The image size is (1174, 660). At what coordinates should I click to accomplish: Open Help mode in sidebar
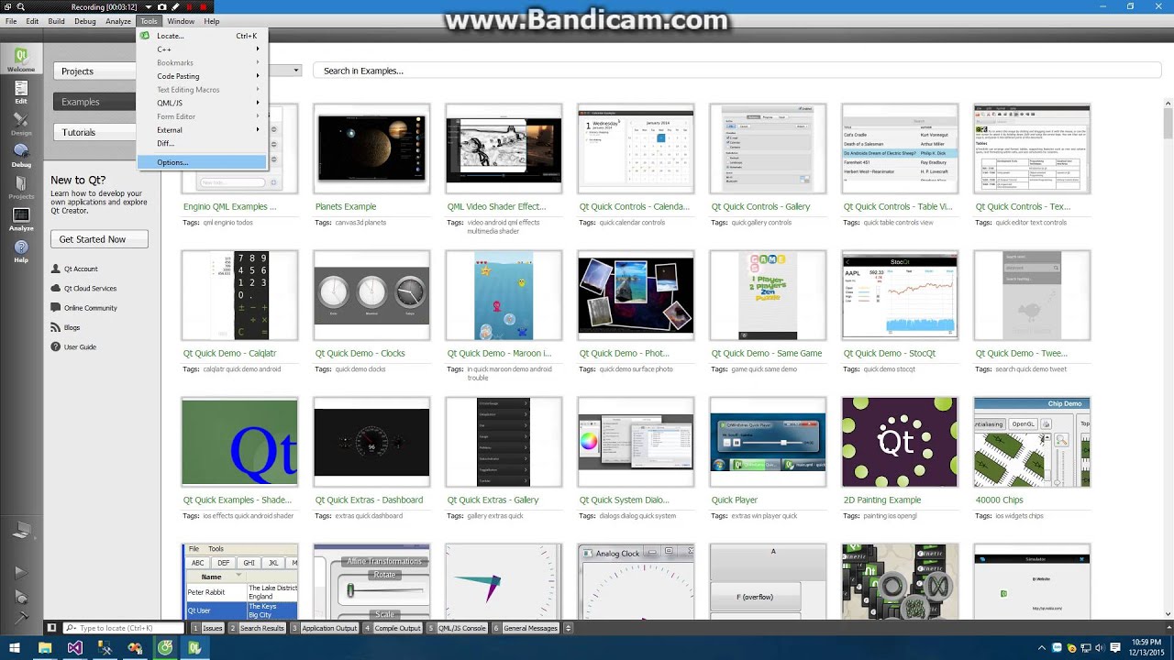[x=20, y=250]
